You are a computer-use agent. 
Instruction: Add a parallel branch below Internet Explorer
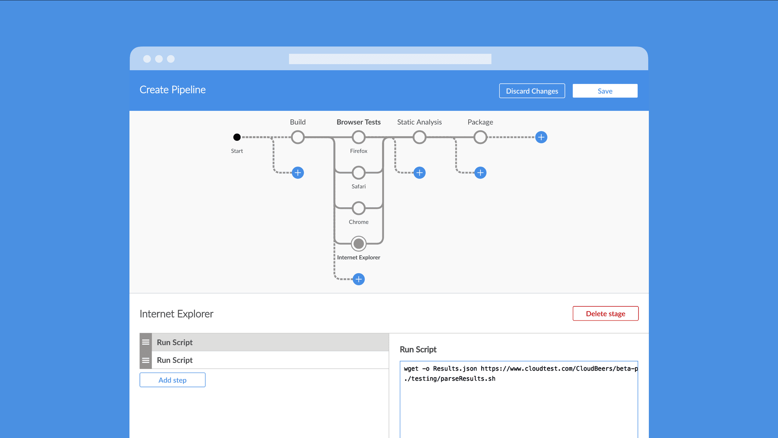click(359, 279)
